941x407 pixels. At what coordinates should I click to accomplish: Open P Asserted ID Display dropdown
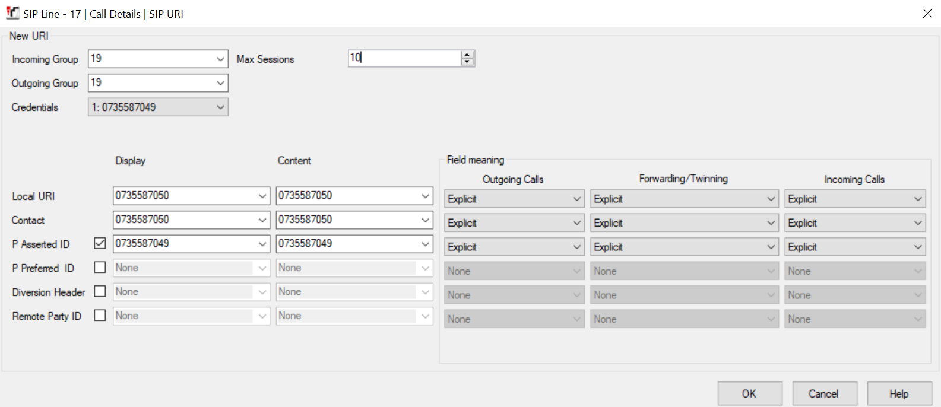(x=262, y=244)
